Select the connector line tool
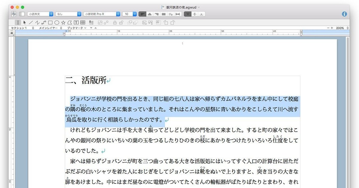 pyautogui.click(x=44, y=22)
